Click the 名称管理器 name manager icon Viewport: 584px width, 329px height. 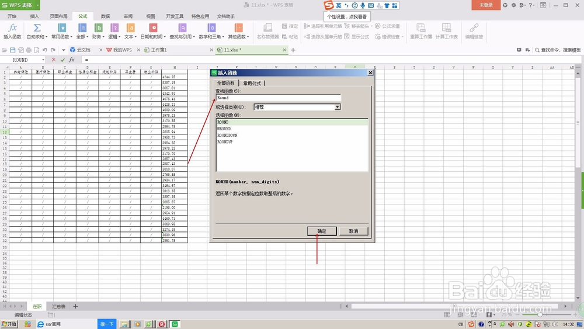(x=268, y=28)
